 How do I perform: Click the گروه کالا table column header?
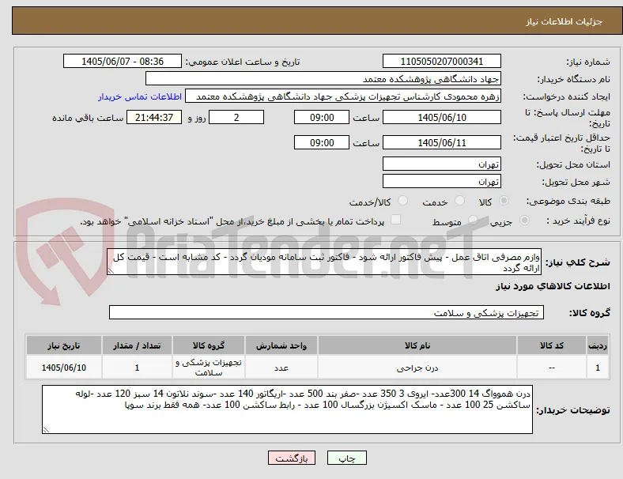click(209, 345)
